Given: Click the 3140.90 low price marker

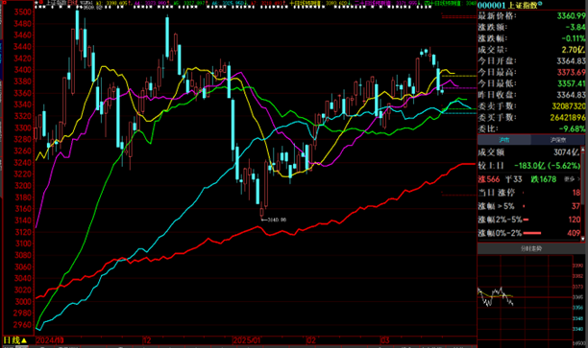Looking at the screenshot, I should [277, 220].
